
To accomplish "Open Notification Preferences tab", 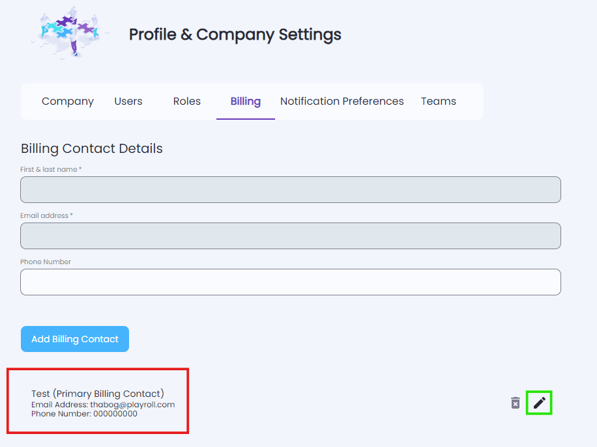I will coord(342,101).
